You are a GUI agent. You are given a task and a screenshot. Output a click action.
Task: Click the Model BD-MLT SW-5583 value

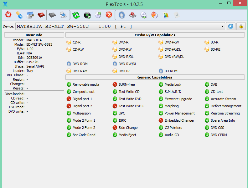[x=39, y=44]
